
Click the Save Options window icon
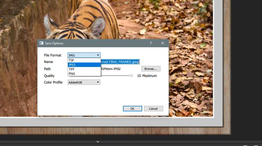click(x=41, y=43)
